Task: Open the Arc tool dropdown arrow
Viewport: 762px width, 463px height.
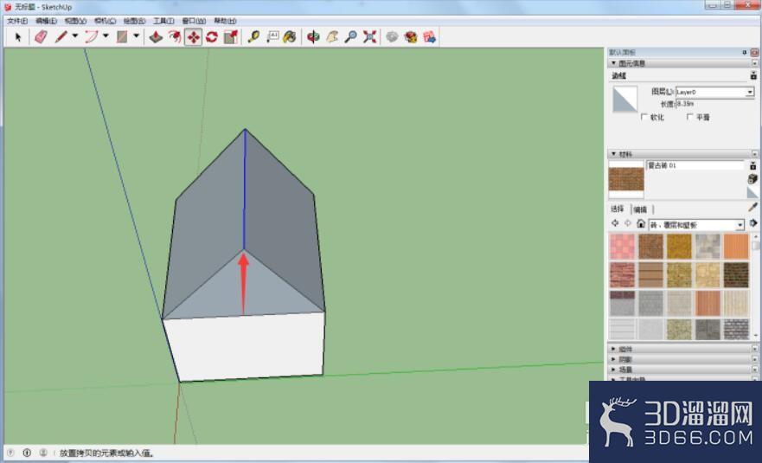Action: point(106,35)
